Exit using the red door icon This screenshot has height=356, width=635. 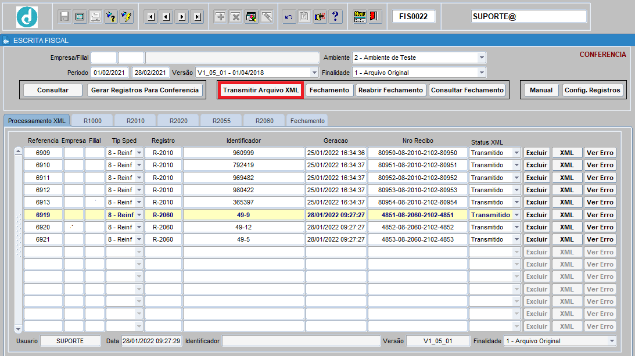tap(375, 17)
